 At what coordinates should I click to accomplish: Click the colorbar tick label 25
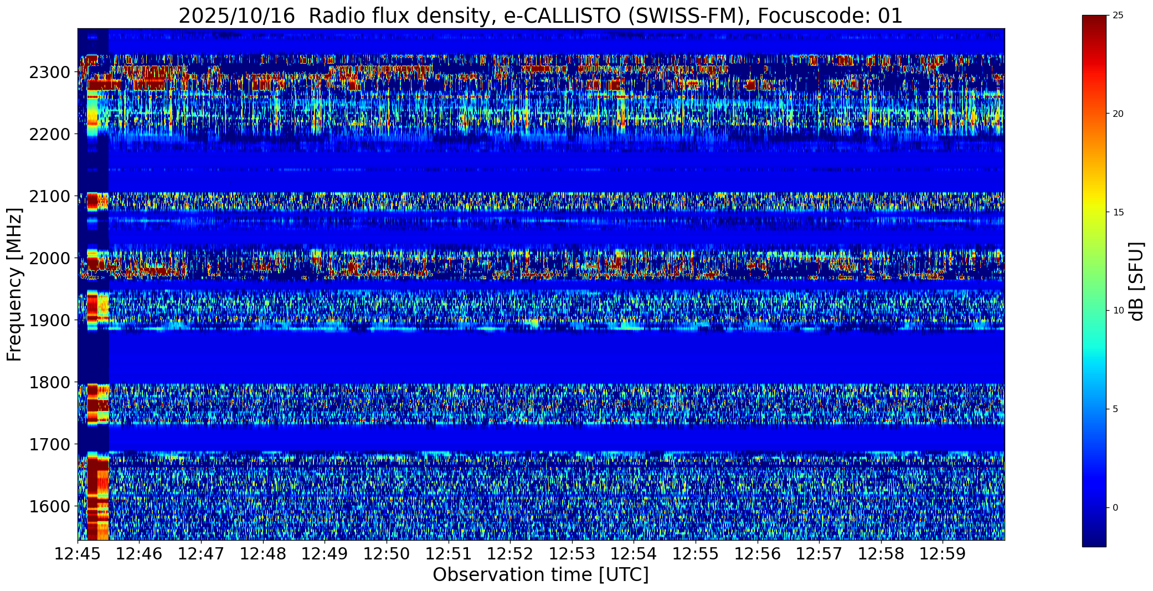(1118, 16)
